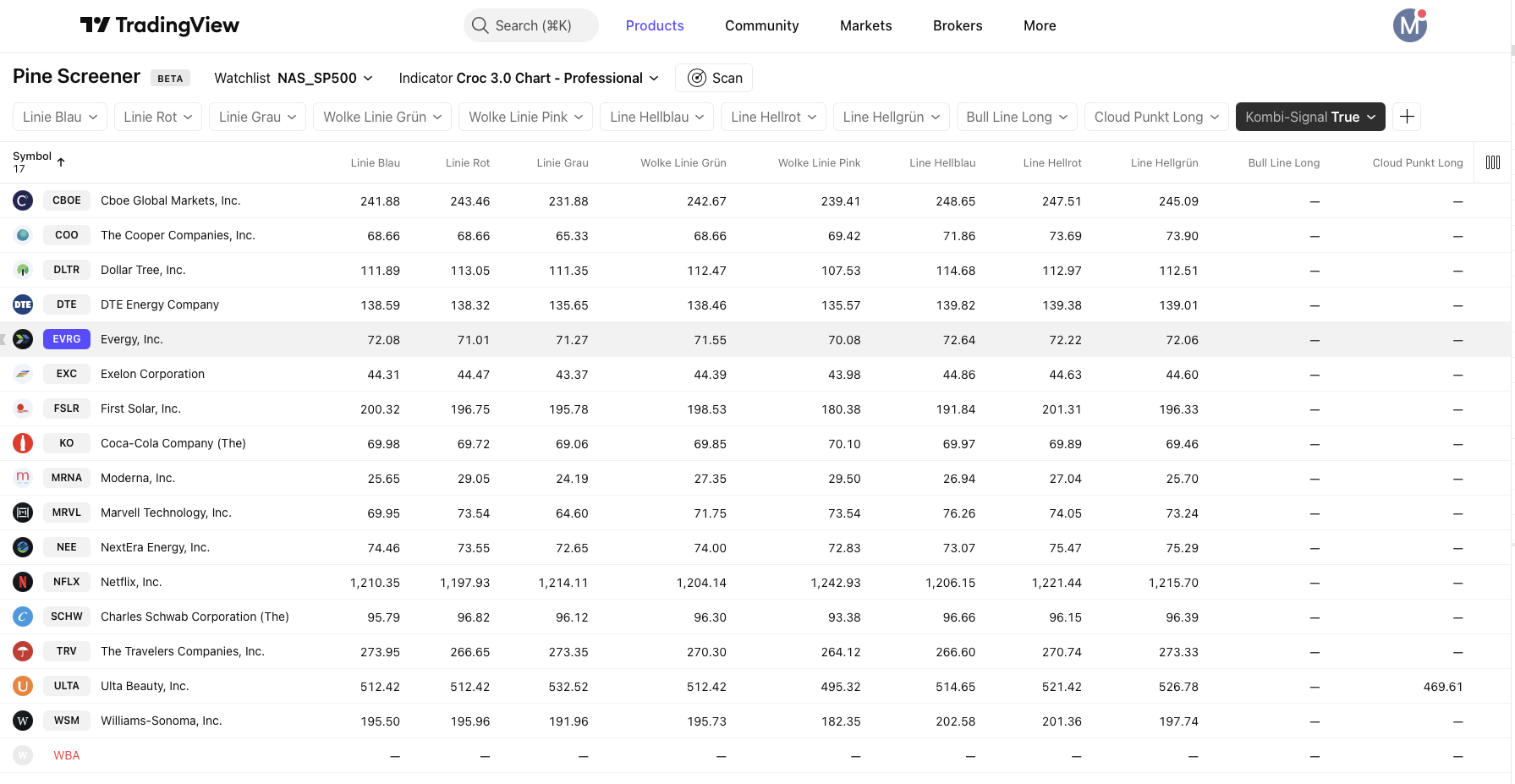The height and width of the screenshot is (784, 1515).
Task: Click the Moderna logo icon
Action: pos(23,478)
